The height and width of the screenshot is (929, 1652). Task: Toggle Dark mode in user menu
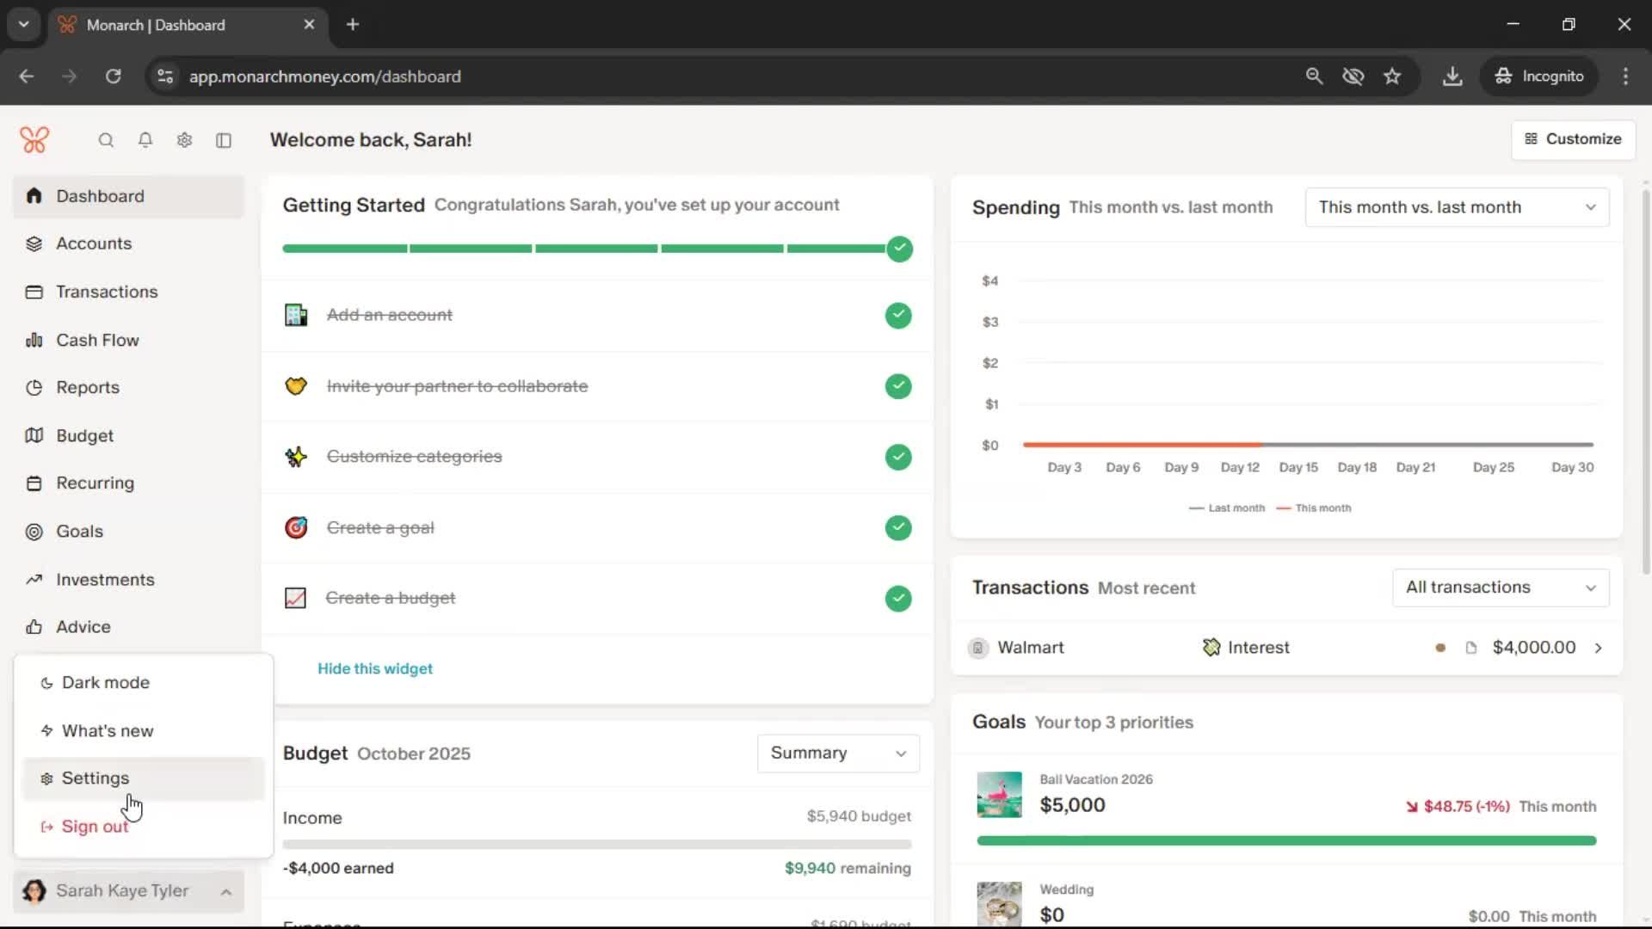(105, 682)
